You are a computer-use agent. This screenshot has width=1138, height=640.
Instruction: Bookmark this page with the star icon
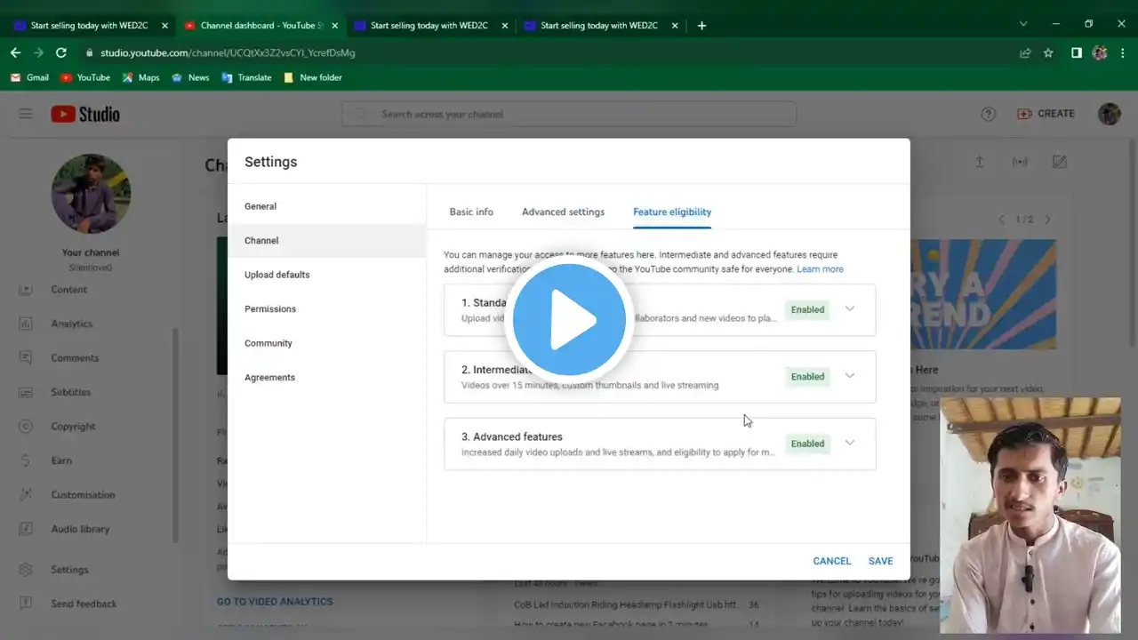pyautogui.click(x=1048, y=53)
